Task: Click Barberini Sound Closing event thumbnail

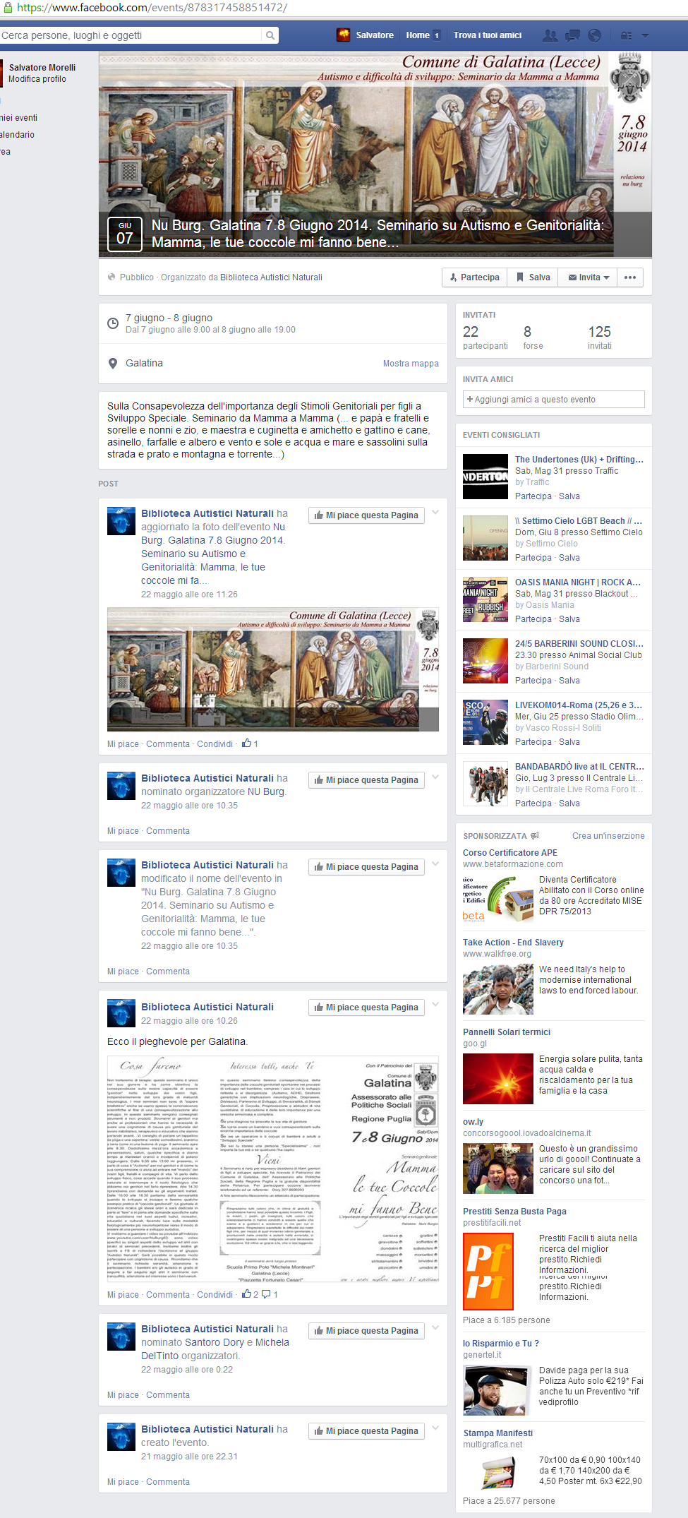Action: 485,662
